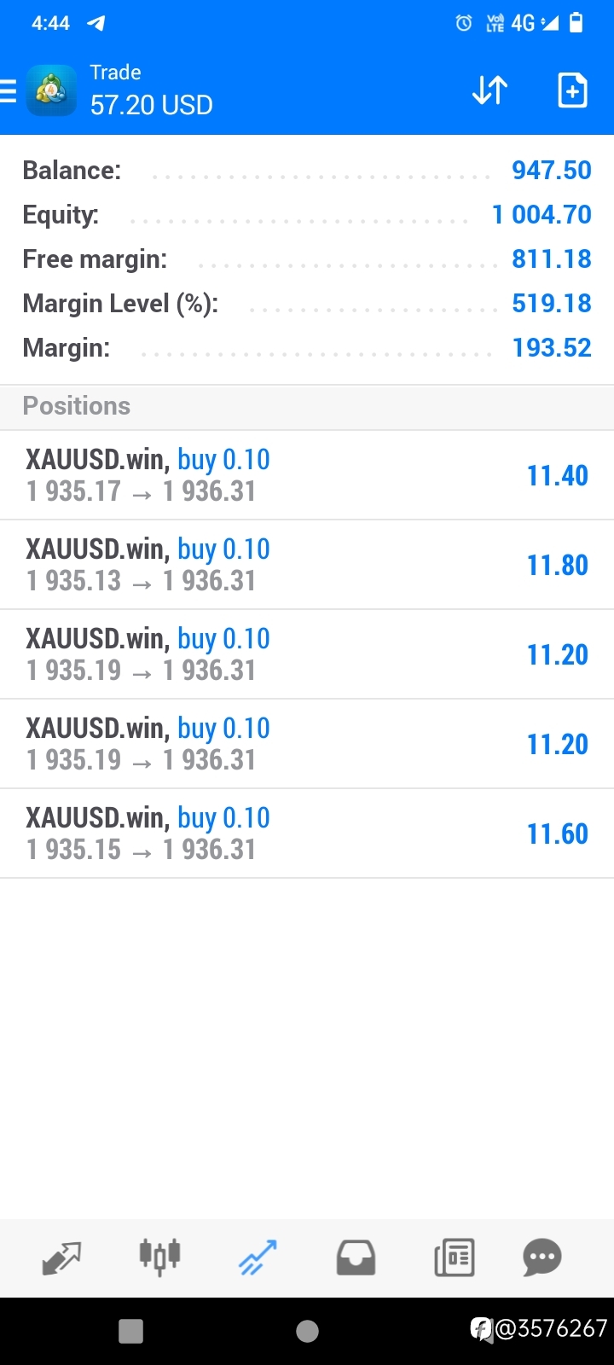Tap the fourth XAUUSD.win position row
Viewport: 614px width, 1365px height.
click(307, 744)
